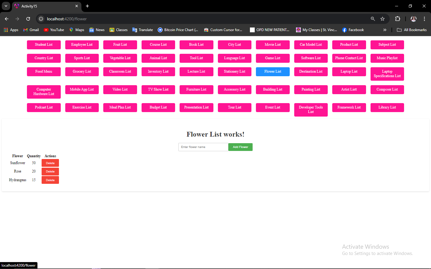Click the Add Flower button
This screenshot has width=431, height=269.
click(240, 147)
